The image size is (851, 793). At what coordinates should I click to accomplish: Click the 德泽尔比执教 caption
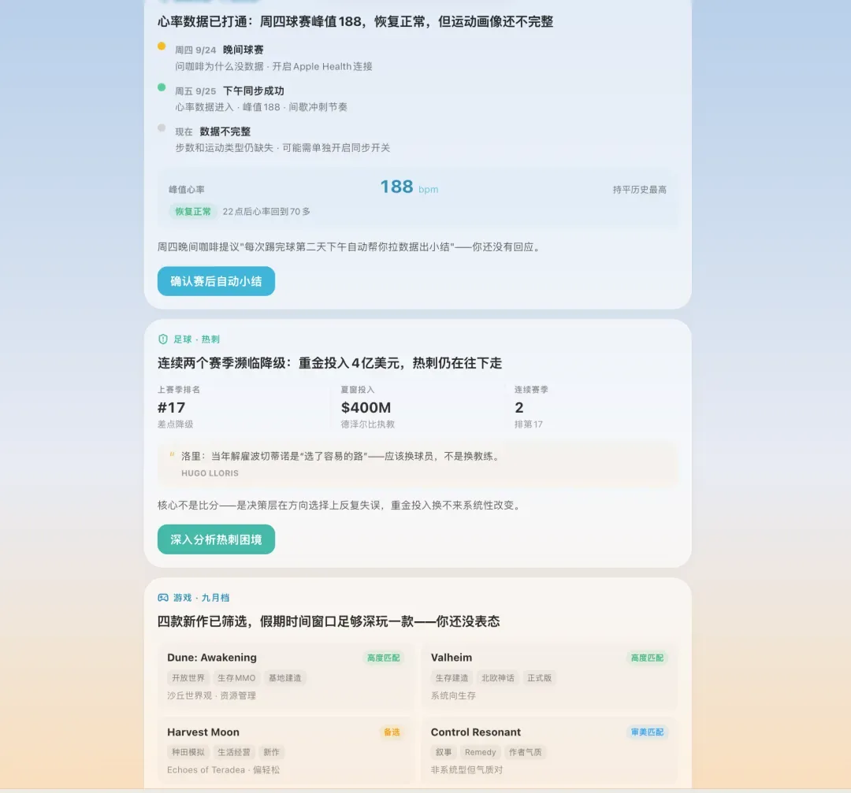tap(368, 424)
